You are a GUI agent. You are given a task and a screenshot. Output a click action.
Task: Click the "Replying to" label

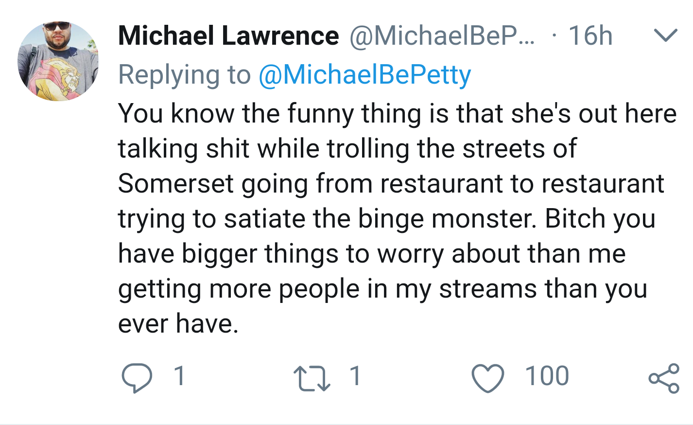pyautogui.click(x=184, y=75)
